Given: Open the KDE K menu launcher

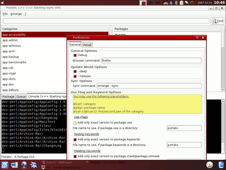Looking at the screenshot, I should (5, 165).
